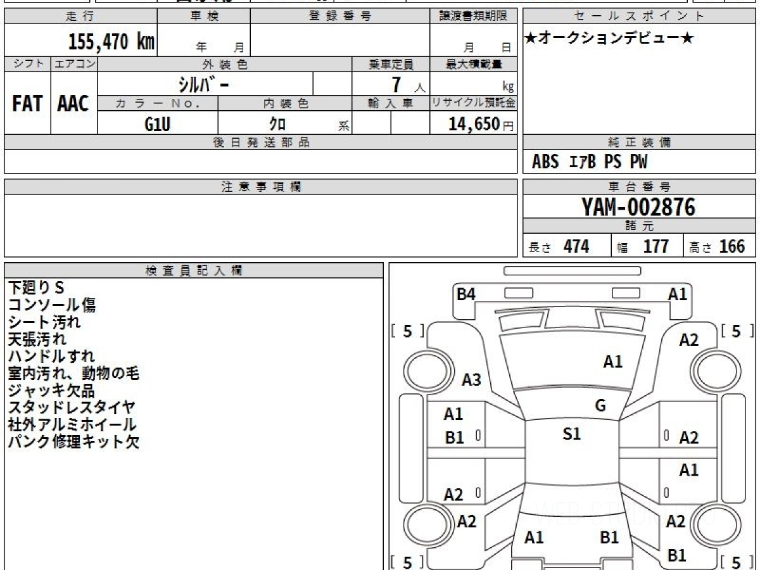
Task: Click the exterior color "シルバー"
Action: coord(203,84)
